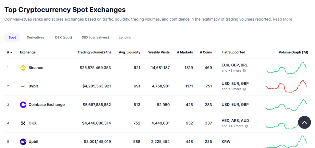Click Coinbase volume $5,667,885,852
This screenshot has height=148, width=315.
click(97, 105)
